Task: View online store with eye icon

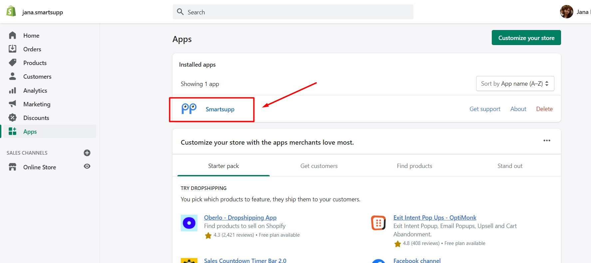Action: click(87, 166)
